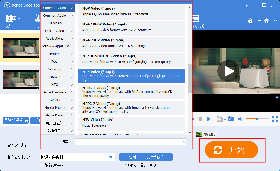Click the format search field
280x171 pixels.
coord(128,142)
